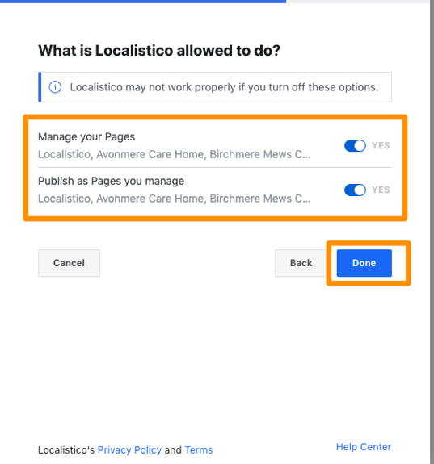Click the unfilled gray end of progress bar
The image size is (434, 464).
(358, 2)
